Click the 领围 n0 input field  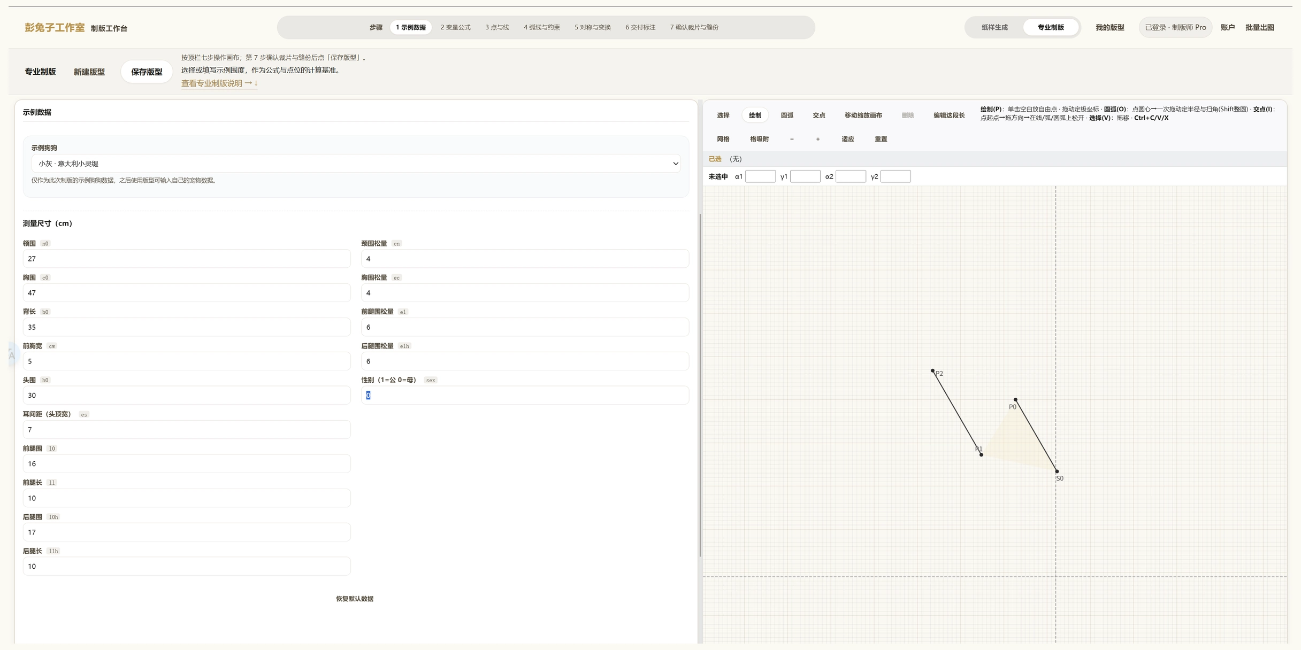tap(187, 259)
